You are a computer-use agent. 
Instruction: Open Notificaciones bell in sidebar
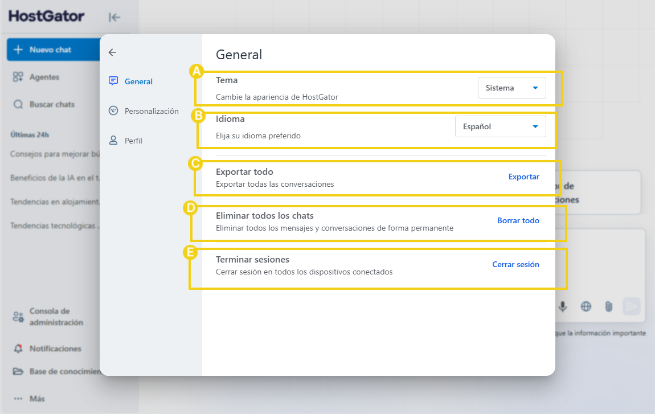coord(18,349)
